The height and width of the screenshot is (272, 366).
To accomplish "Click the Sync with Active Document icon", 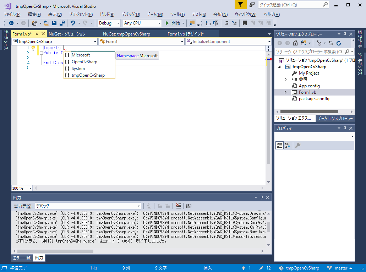I will [x=331, y=43].
